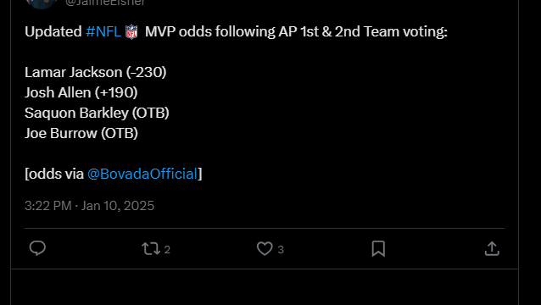The image size is (541, 305).
Task: Click the NFL shield emoji
Action: pyautogui.click(x=131, y=32)
